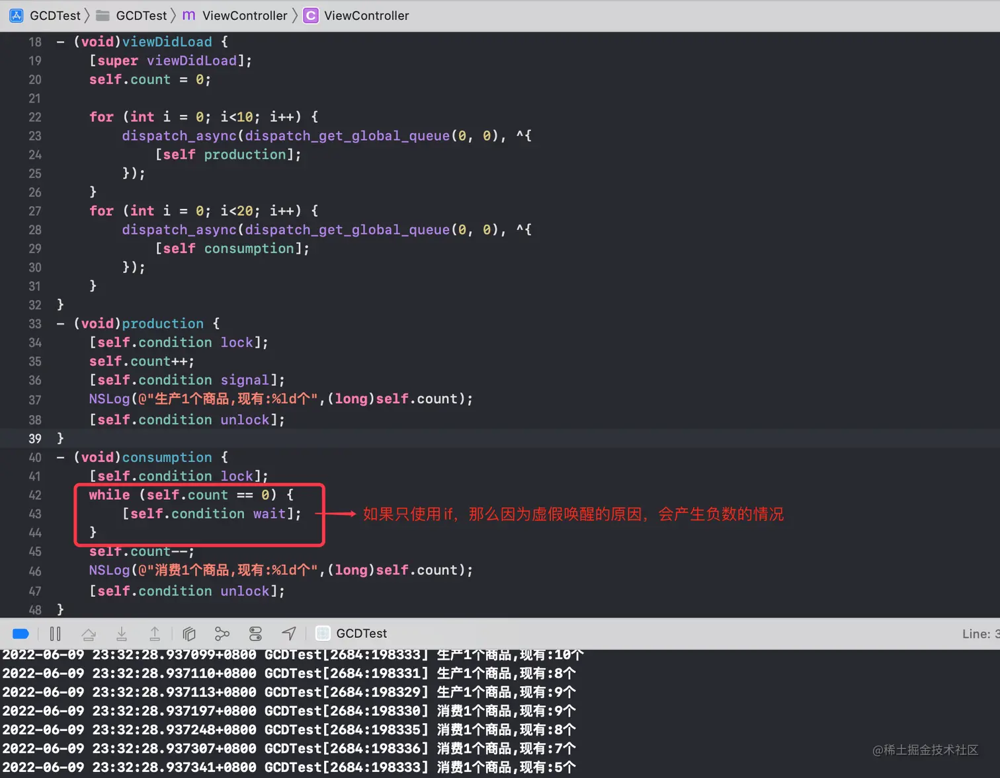Click the Simulate Location arrow icon
This screenshot has height=778, width=1000.
click(x=289, y=634)
